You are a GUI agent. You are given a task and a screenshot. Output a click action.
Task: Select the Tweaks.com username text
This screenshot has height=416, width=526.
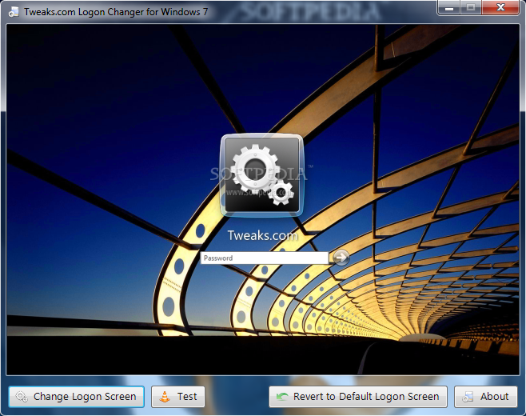tap(262, 235)
